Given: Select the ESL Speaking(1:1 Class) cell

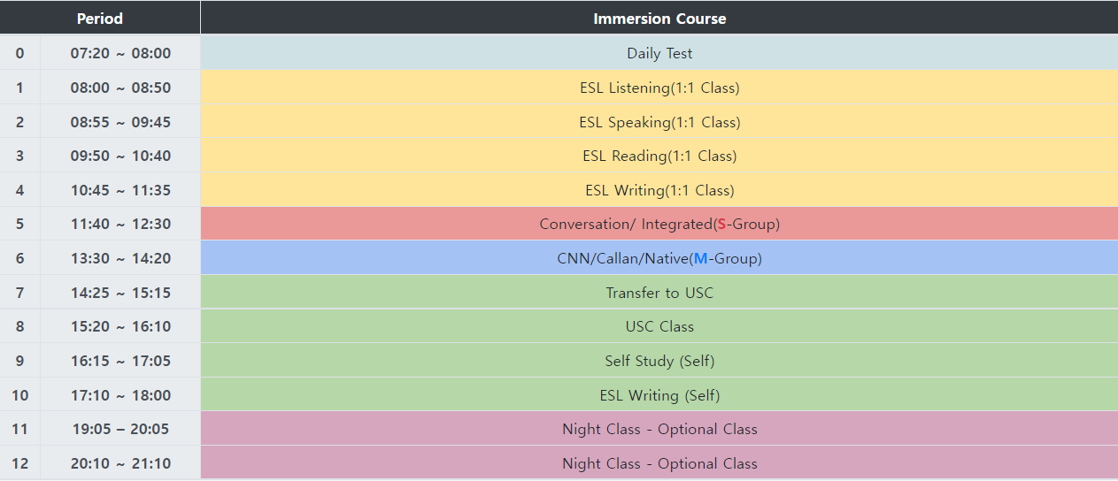Looking at the screenshot, I should [x=659, y=122].
